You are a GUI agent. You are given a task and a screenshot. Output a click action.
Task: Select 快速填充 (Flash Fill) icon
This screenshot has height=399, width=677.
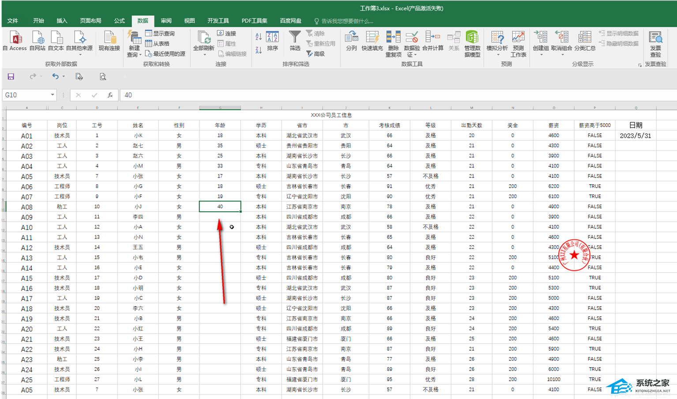[x=372, y=38]
